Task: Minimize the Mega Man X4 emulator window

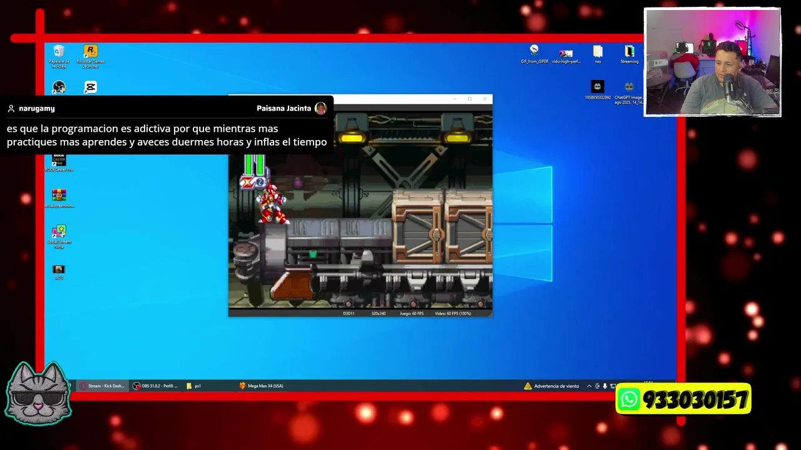Action: coord(455,99)
